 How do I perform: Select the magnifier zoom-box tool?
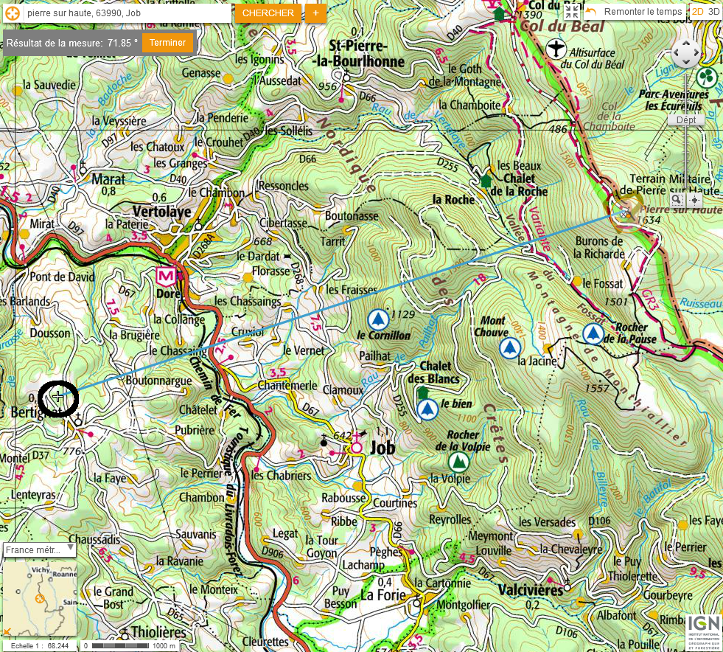(677, 199)
